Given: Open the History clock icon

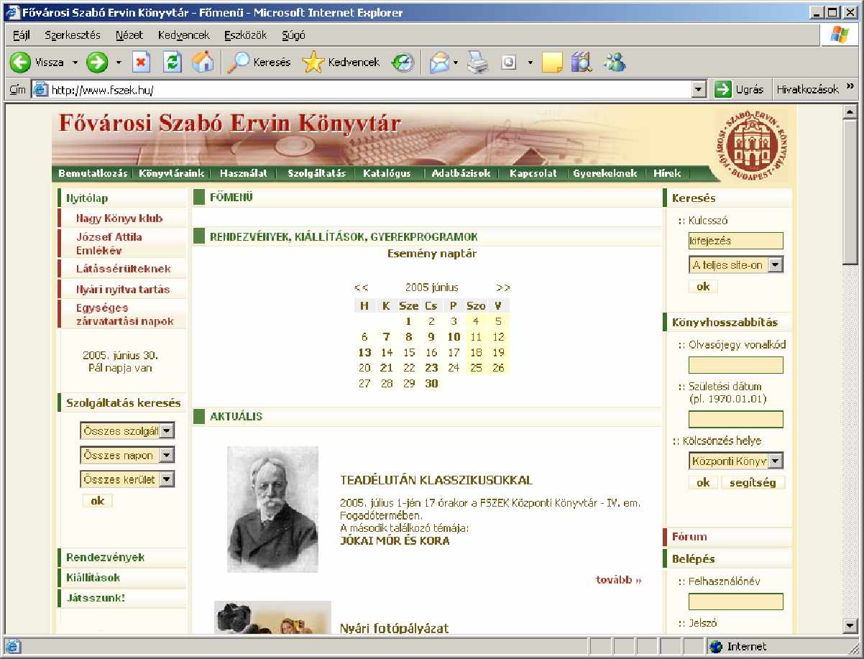Looking at the screenshot, I should click(x=403, y=63).
